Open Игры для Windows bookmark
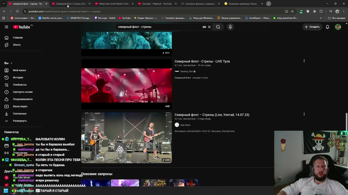This screenshot has height=195, width=348. 201,18
